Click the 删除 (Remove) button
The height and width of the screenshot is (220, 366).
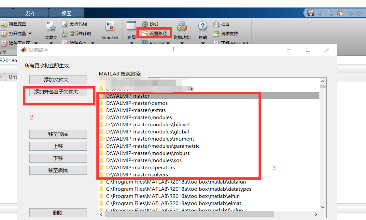click(x=58, y=213)
